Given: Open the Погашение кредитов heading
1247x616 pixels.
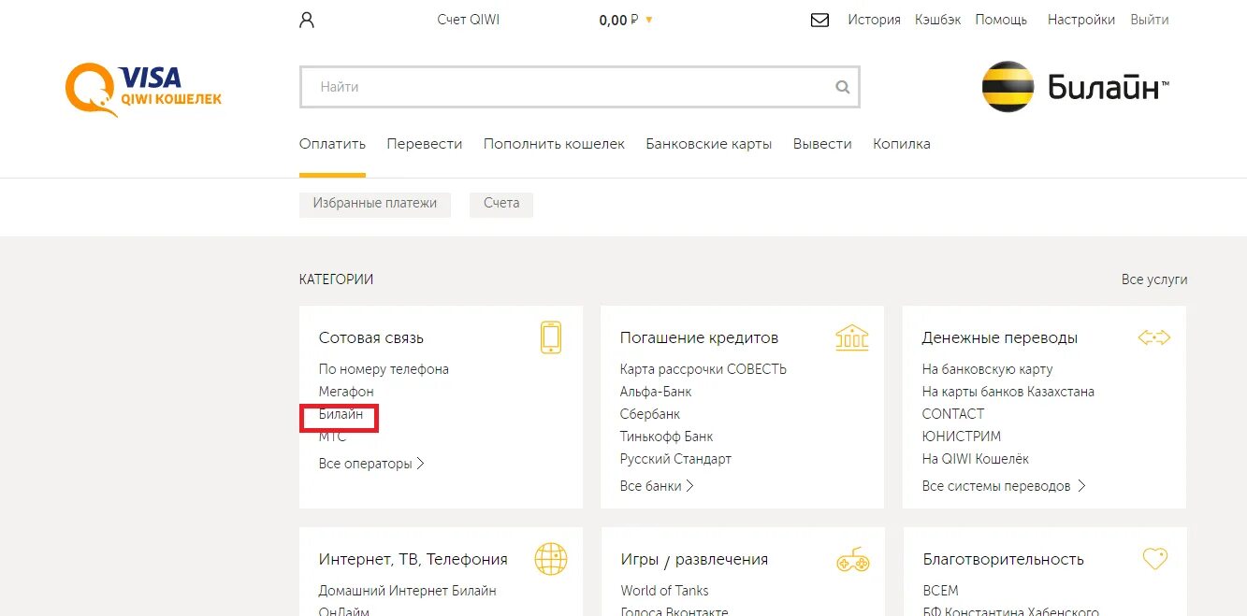Looking at the screenshot, I should (x=699, y=337).
